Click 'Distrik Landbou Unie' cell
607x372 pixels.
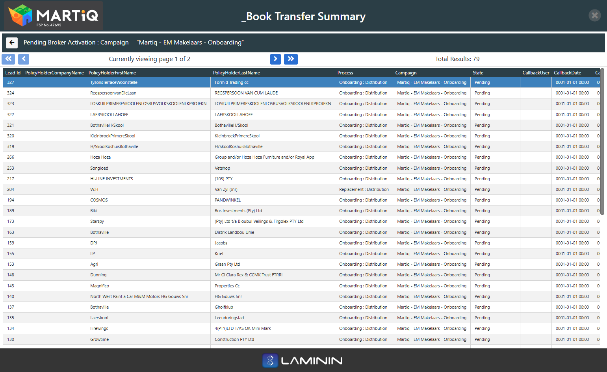(273, 232)
